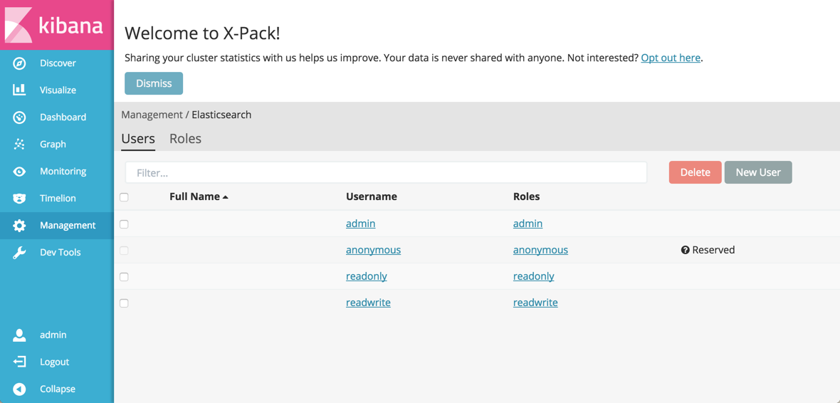Click the Monitoring eye icon

pos(19,172)
